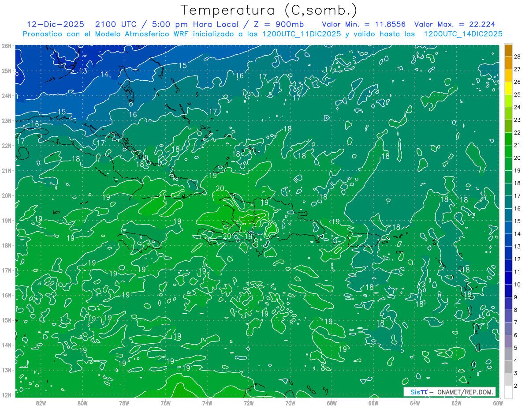This screenshot has width=529, height=409.
Task: Click the '64W' longitude axis label
Action: coord(415,403)
